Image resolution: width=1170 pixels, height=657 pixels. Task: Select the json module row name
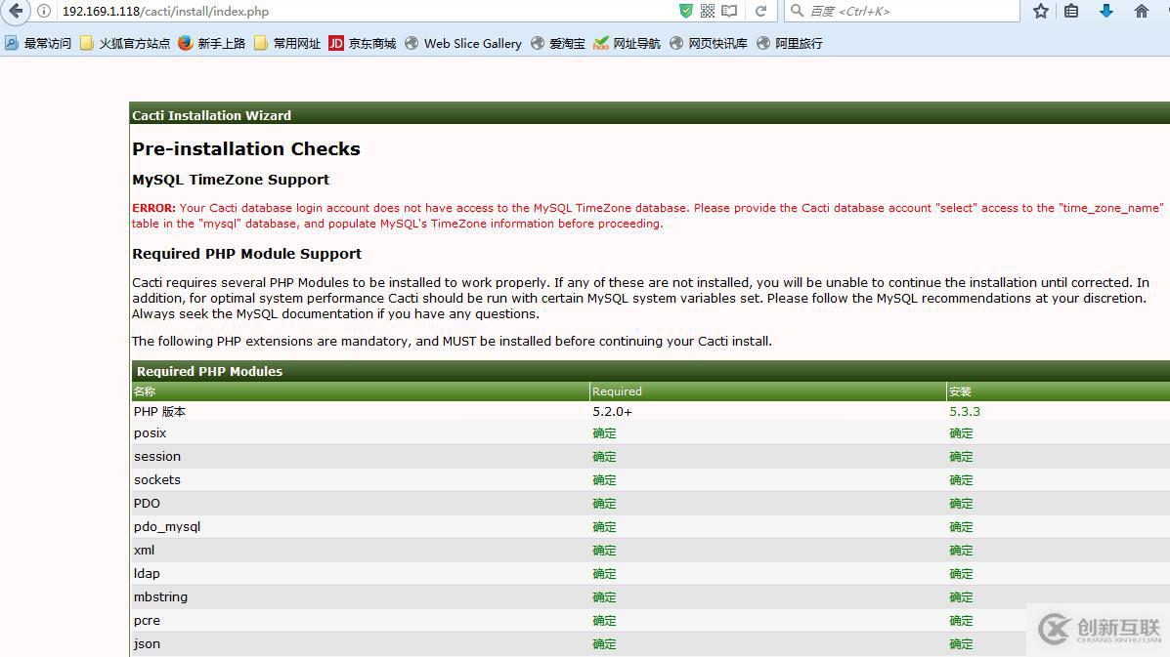pyautogui.click(x=147, y=643)
